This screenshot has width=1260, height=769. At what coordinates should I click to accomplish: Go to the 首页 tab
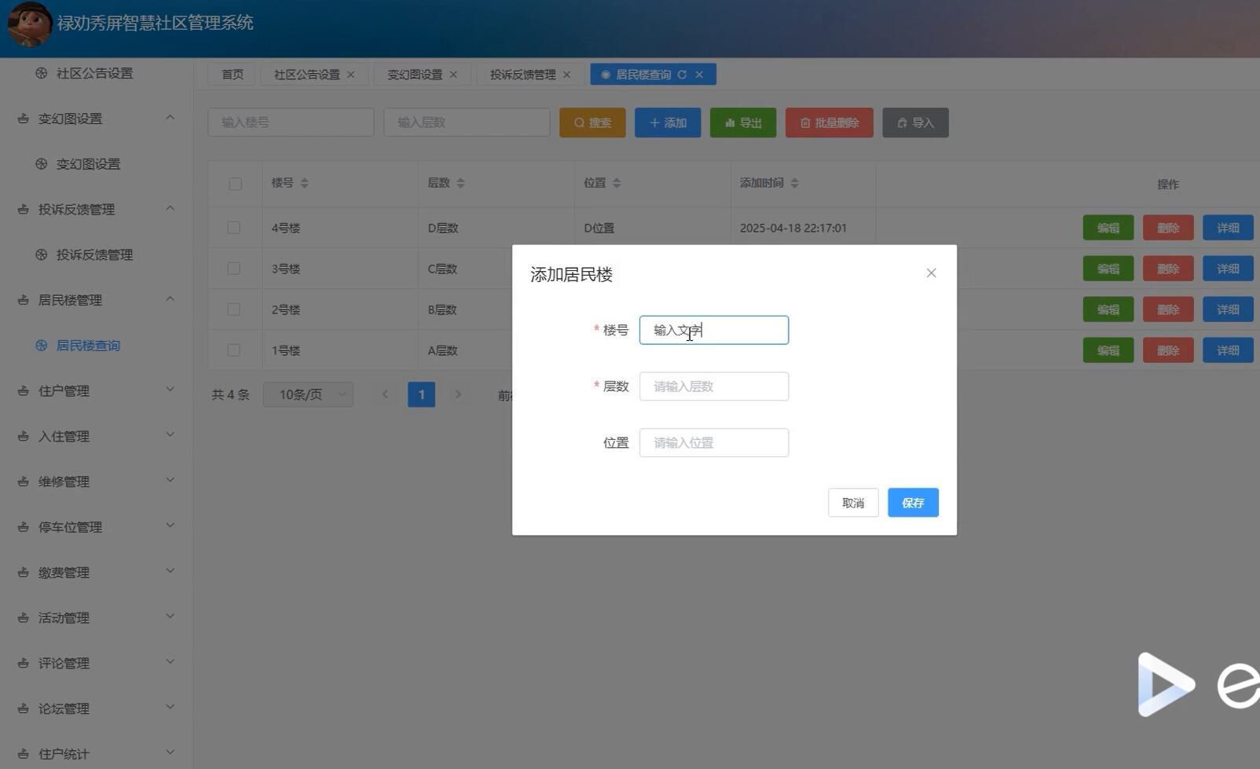tap(232, 74)
